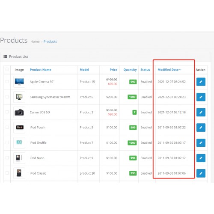Viewport: 214px width, 214px height.
Task: Click the Canon EOS 5D product name
Action: click(40, 112)
